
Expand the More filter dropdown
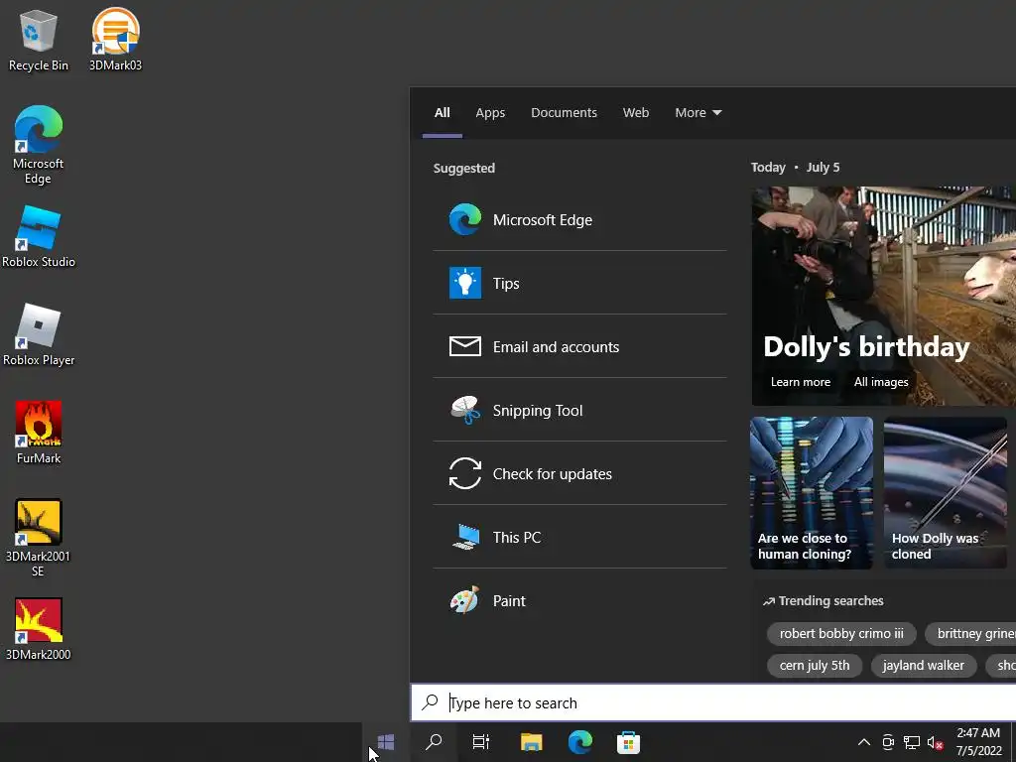(x=698, y=113)
